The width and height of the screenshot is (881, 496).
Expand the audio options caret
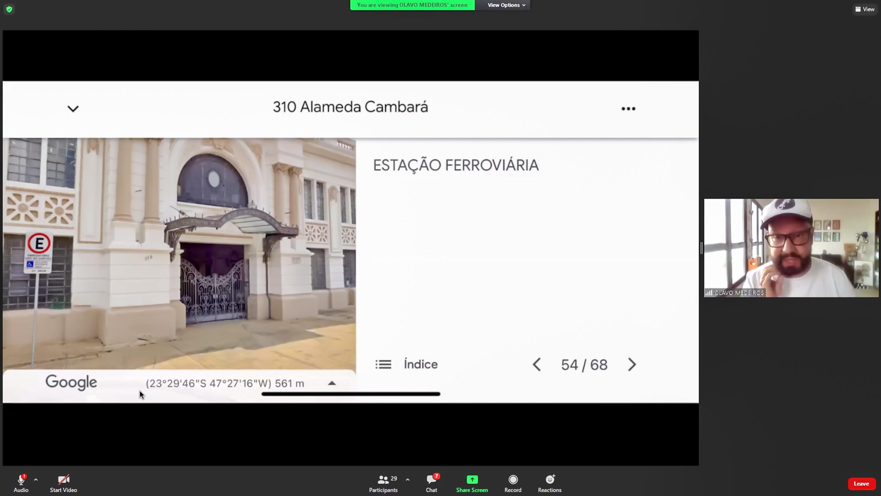point(36,479)
